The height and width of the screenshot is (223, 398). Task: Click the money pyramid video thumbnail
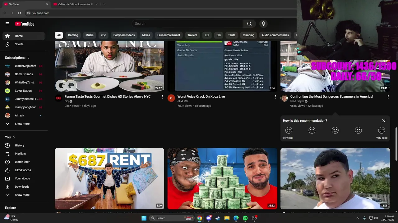(222, 179)
